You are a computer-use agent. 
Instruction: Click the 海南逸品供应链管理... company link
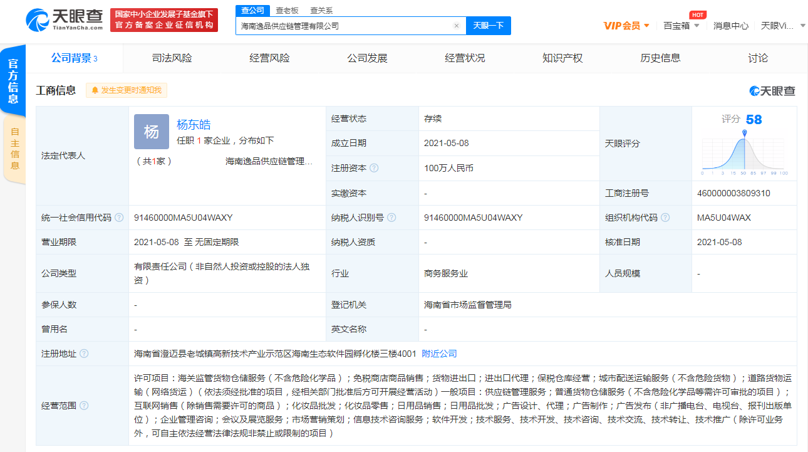tap(269, 161)
